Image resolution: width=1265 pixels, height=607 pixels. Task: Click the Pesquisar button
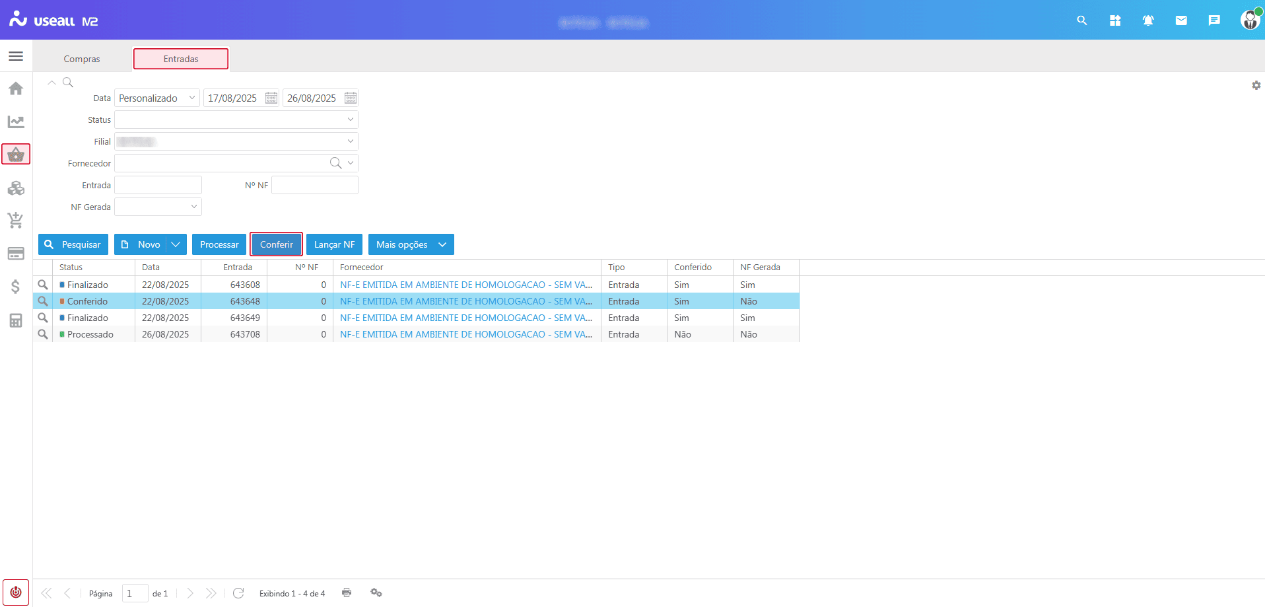click(x=73, y=244)
